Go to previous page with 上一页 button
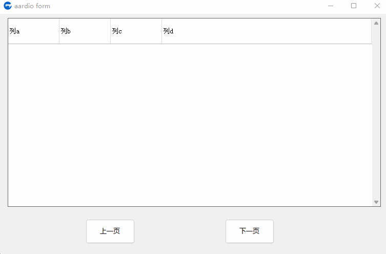This screenshot has height=254, width=386. tap(110, 231)
